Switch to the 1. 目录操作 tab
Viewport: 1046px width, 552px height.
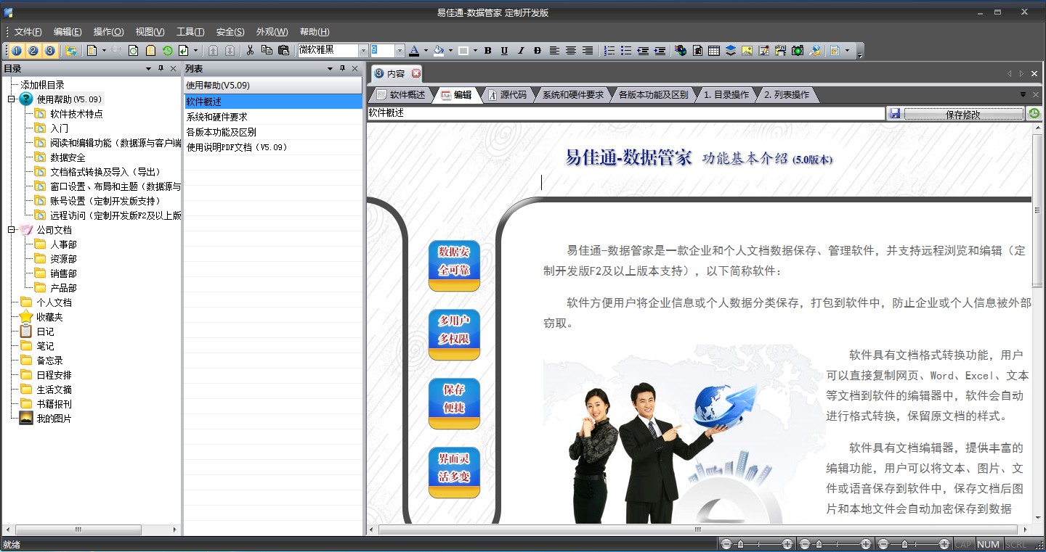tap(726, 95)
